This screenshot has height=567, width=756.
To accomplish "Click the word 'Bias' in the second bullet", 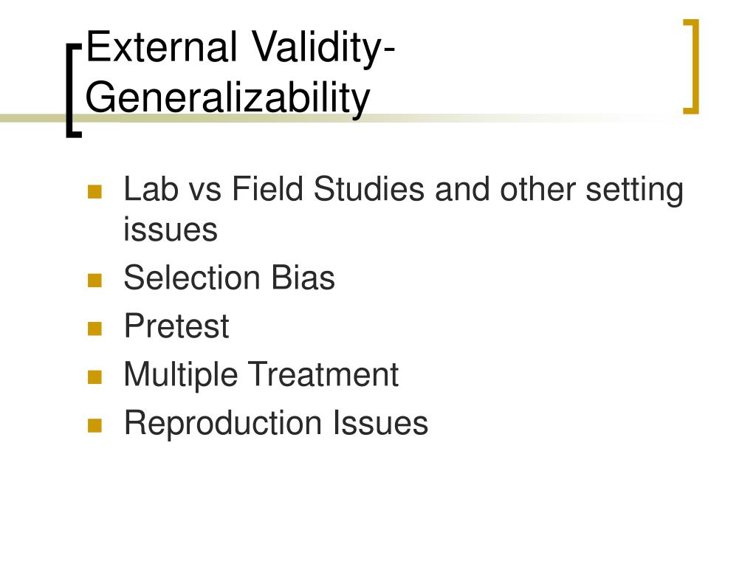I will [x=303, y=278].
